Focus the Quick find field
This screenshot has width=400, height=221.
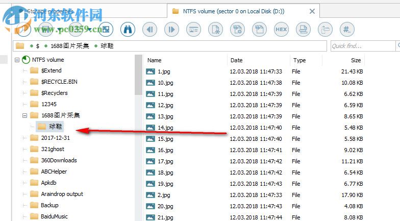coord(362,46)
